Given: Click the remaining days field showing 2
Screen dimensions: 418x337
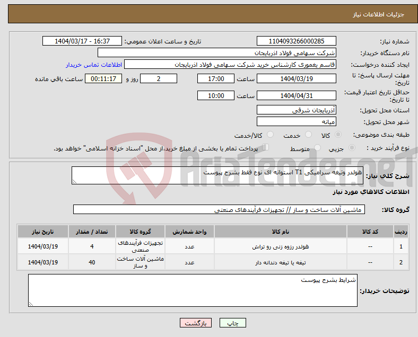Looking at the screenshot, I should coord(159,79).
